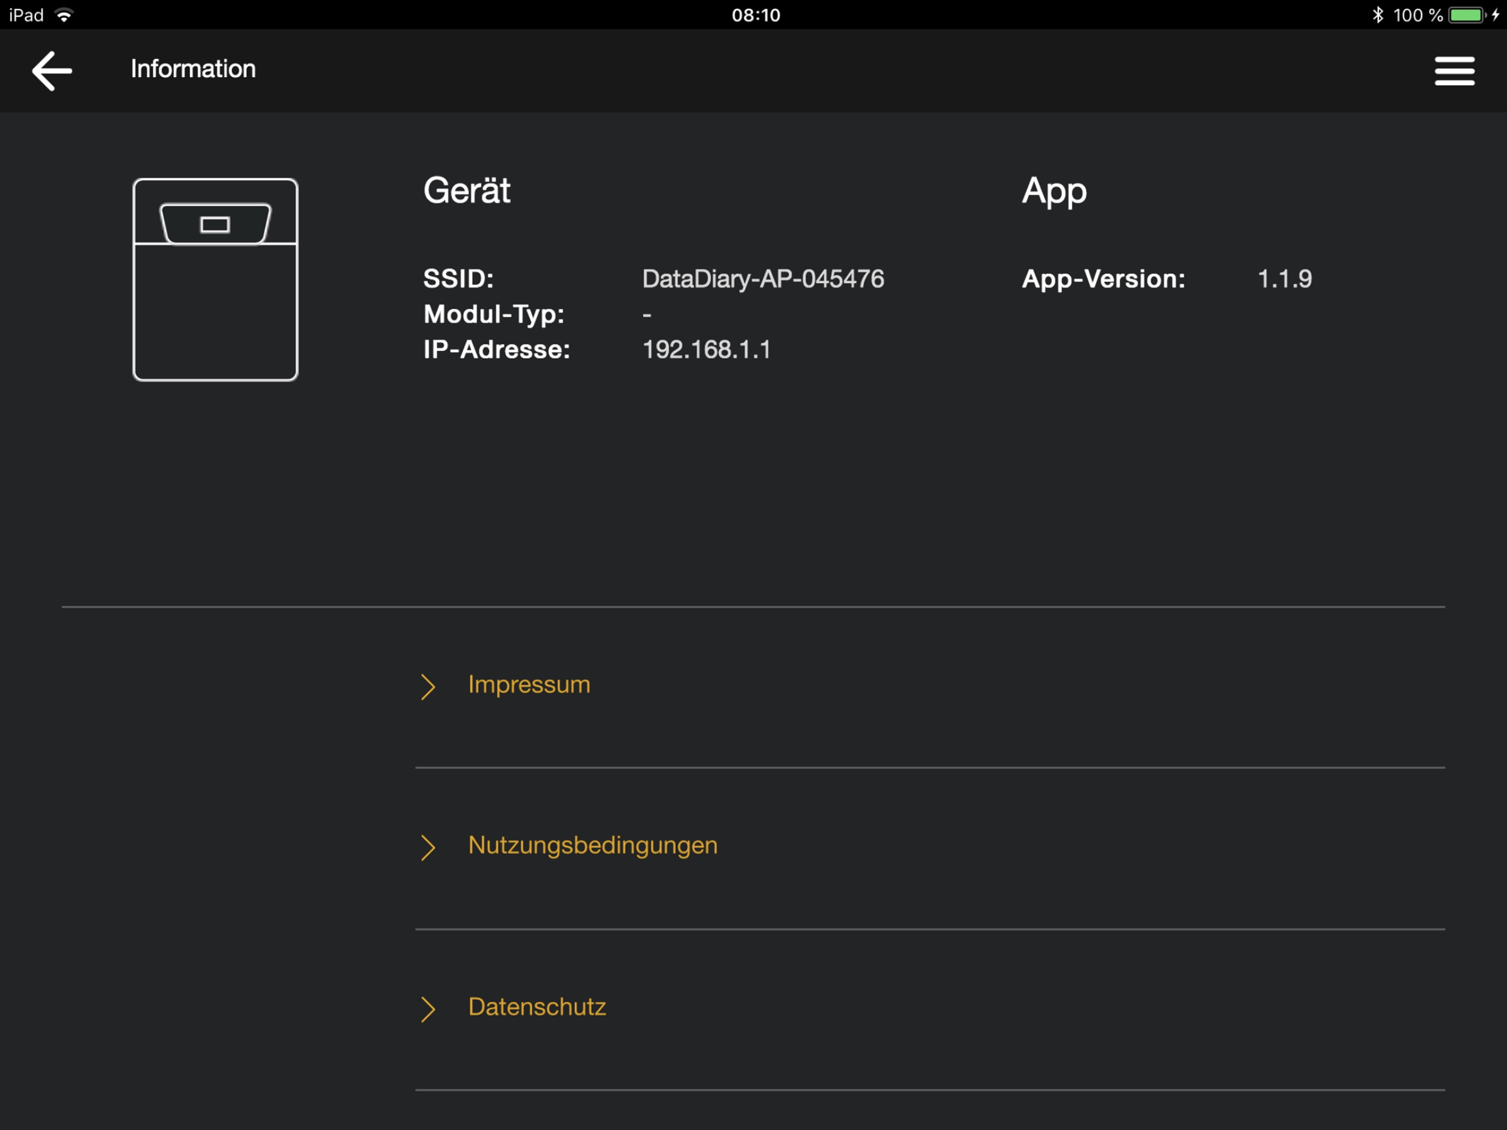Screen dimensions: 1507x1130
Task: Tap the device module illustration icon
Action: click(x=215, y=279)
